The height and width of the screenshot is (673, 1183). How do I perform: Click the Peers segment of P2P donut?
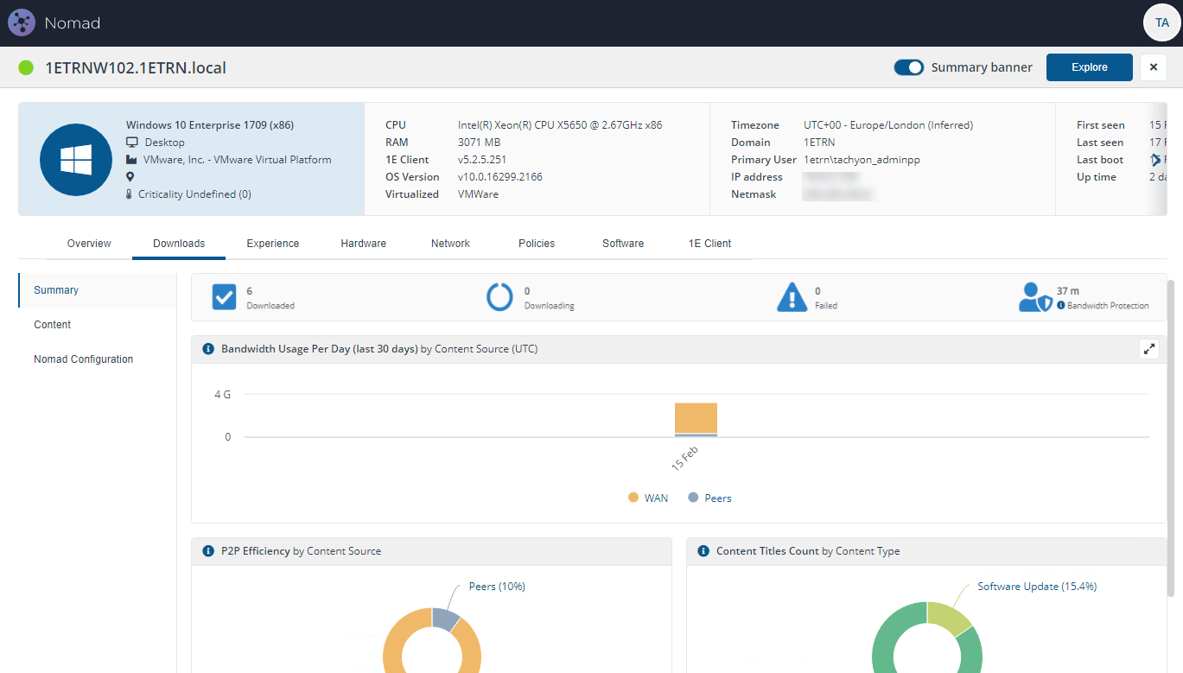pos(446,619)
